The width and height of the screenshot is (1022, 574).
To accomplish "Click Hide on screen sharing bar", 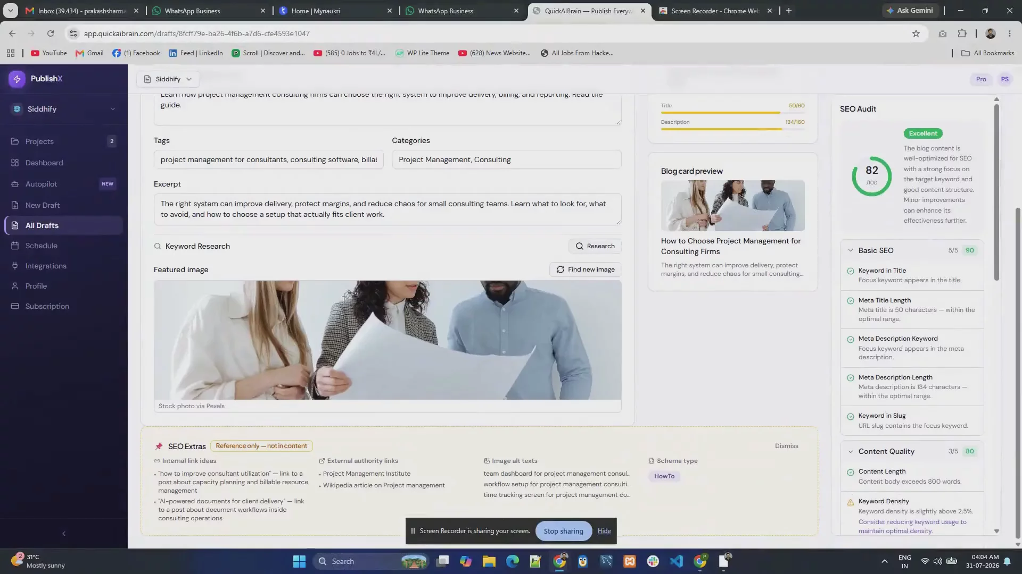I will pyautogui.click(x=604, y=531).
